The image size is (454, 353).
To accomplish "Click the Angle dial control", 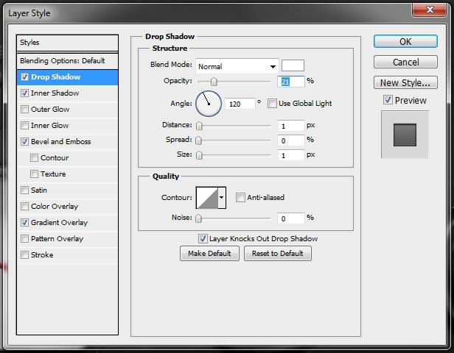I will tap(209, 104).
